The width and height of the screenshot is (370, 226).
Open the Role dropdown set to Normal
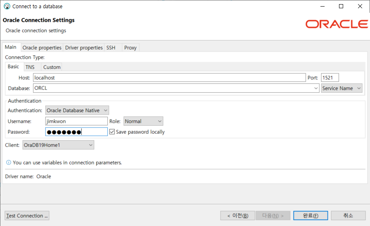(x=143, y=121)
